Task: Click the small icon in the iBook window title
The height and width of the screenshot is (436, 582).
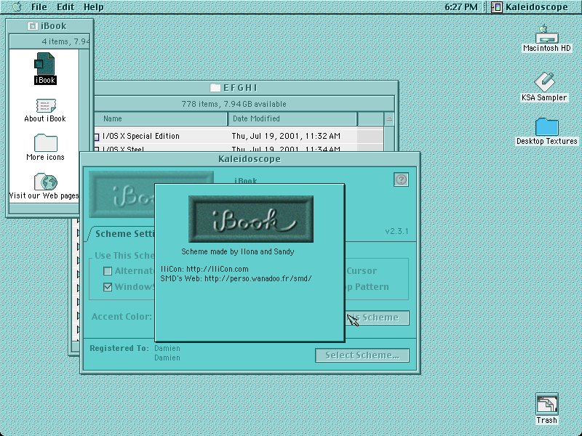Action: pos(32,26)
